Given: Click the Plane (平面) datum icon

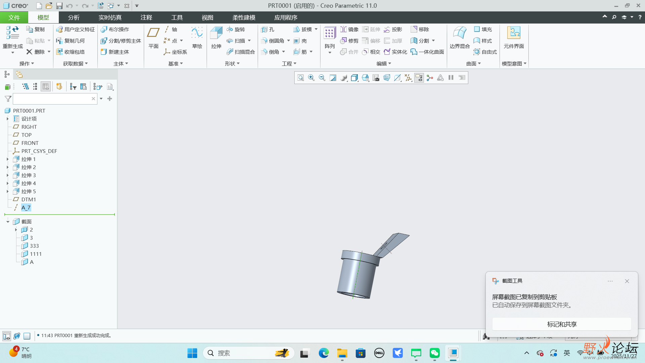Looking at the screenshot, I should point(153,33).
